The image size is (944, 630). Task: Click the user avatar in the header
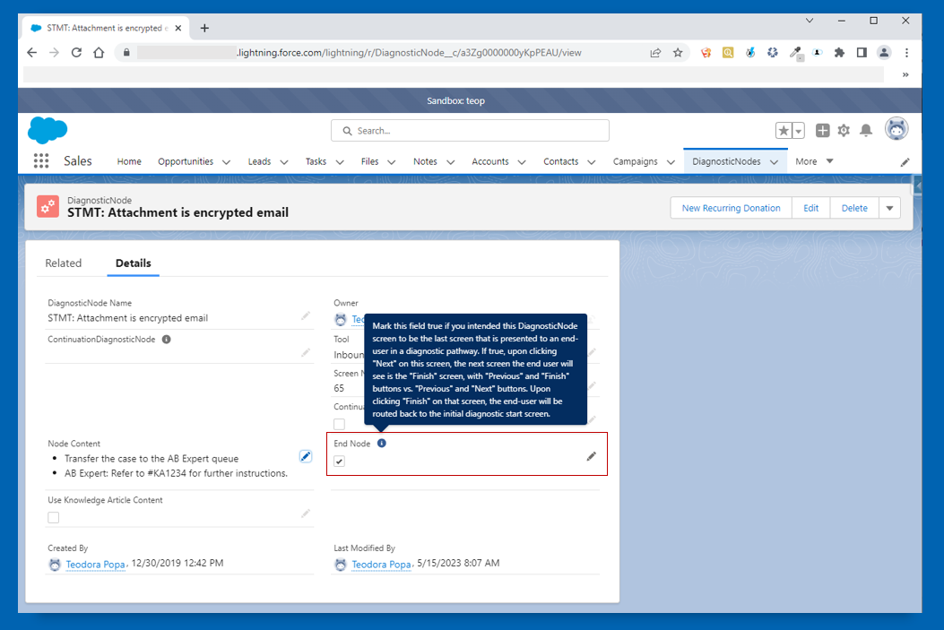tap(896, 129)
